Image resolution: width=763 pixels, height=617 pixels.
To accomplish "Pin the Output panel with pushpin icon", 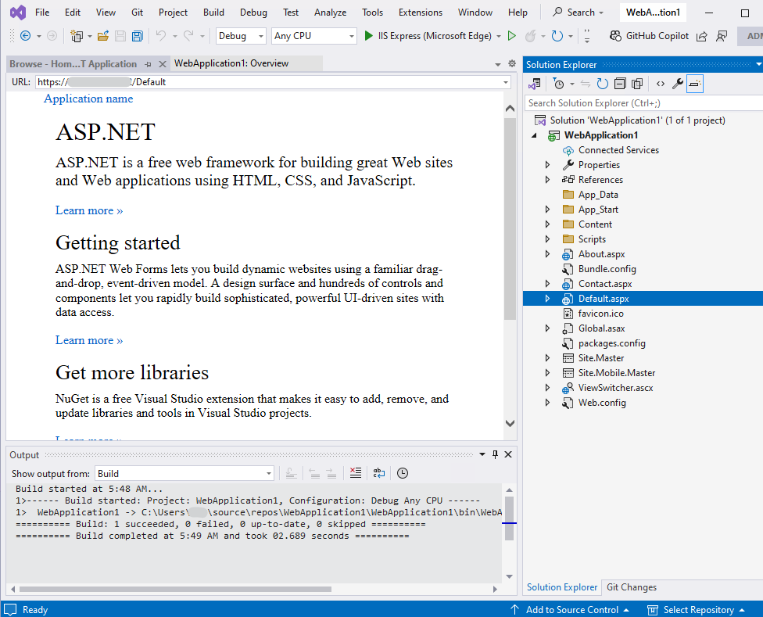I will click(495, 454).
